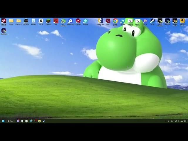Switch to Steam in the taskbar
Viewport: 188px width, 141px height.
pyautogui.click(x=44, y=121)
